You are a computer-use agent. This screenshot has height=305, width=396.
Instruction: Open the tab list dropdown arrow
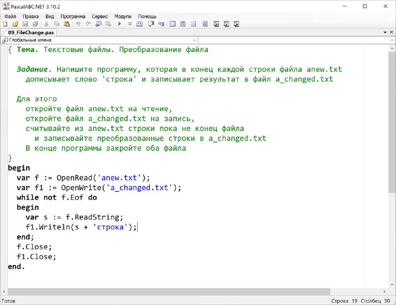pyautogui.click(x=385, y=32)
